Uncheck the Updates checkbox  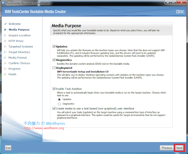54,46
